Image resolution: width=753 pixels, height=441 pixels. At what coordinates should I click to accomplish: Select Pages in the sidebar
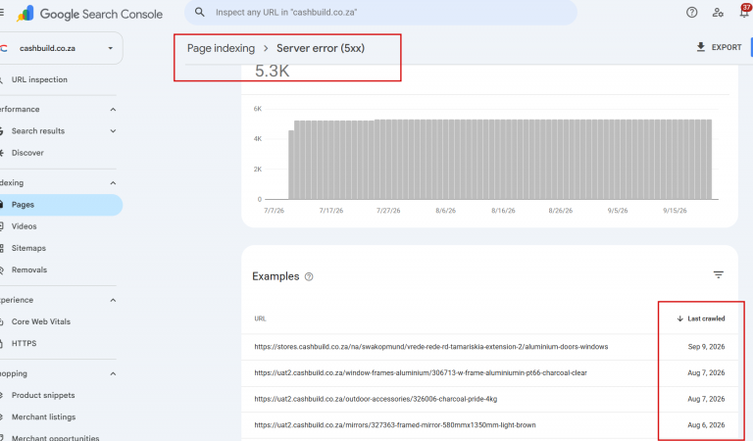point(61,205)
